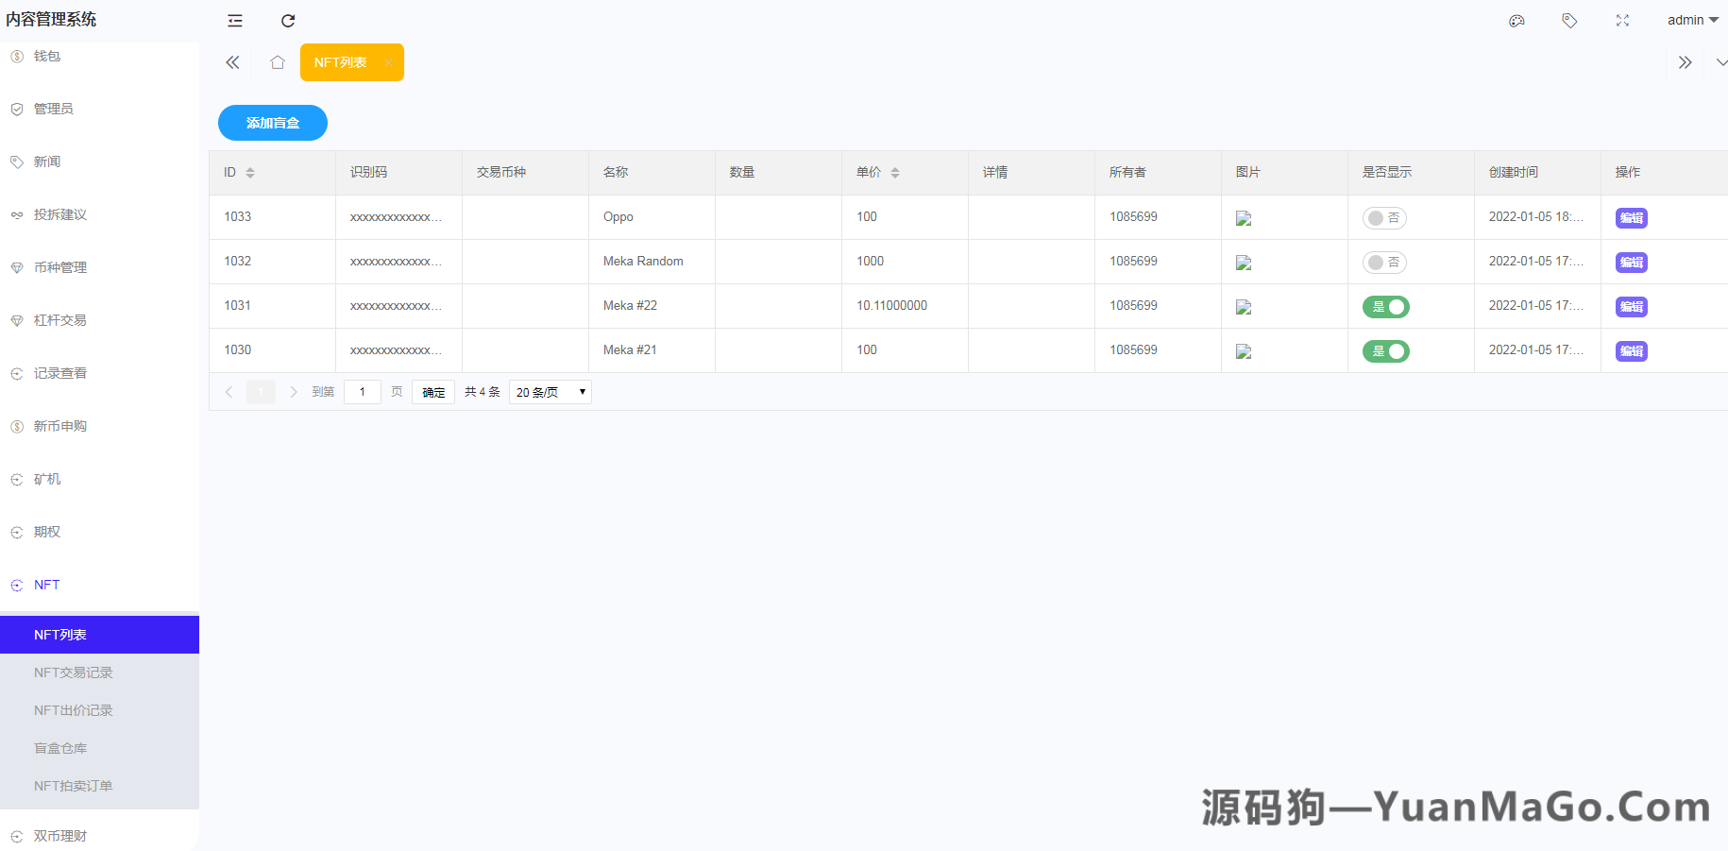Disable display for Meka #22

click(1385, 306)
